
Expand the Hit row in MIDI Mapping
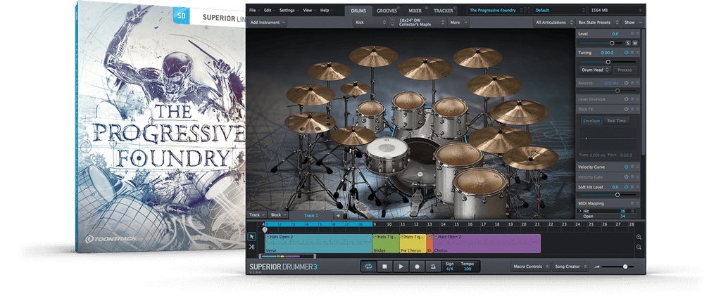click(580, 211)
